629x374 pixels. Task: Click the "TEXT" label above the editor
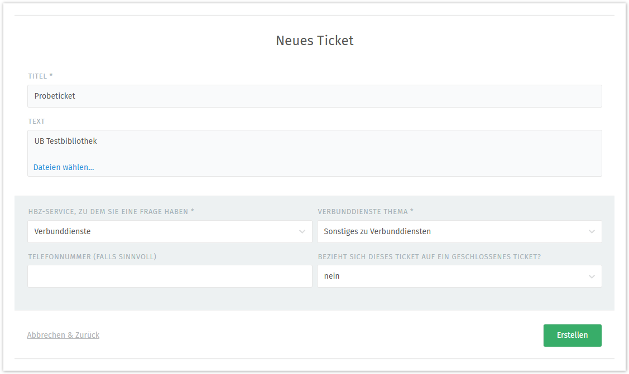36,122
